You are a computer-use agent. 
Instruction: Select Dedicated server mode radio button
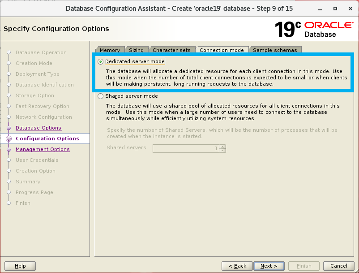point(100,62)
